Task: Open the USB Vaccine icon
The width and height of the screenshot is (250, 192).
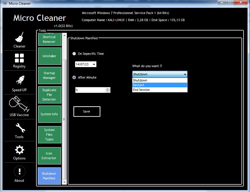Action: pyautogui.click(x=19, y=104)
